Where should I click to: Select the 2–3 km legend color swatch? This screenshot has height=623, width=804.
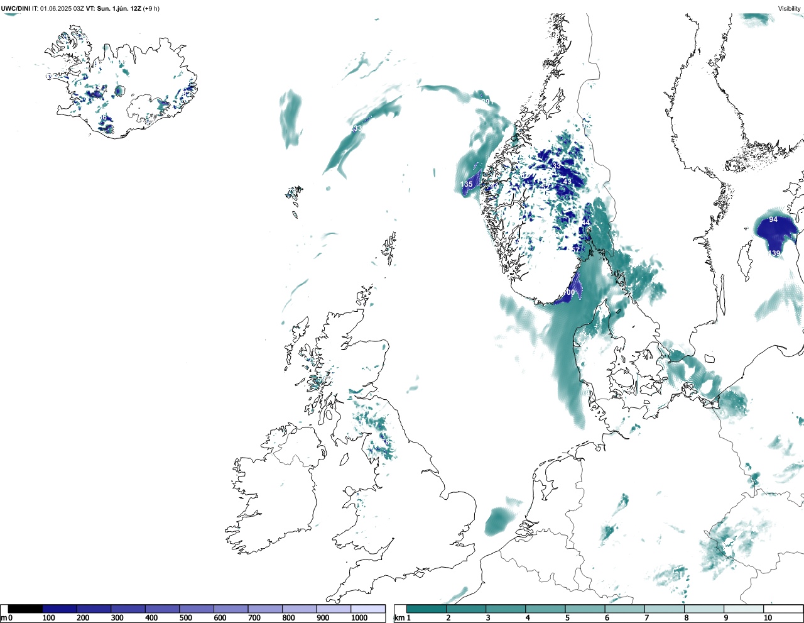[x=466, y=609]
